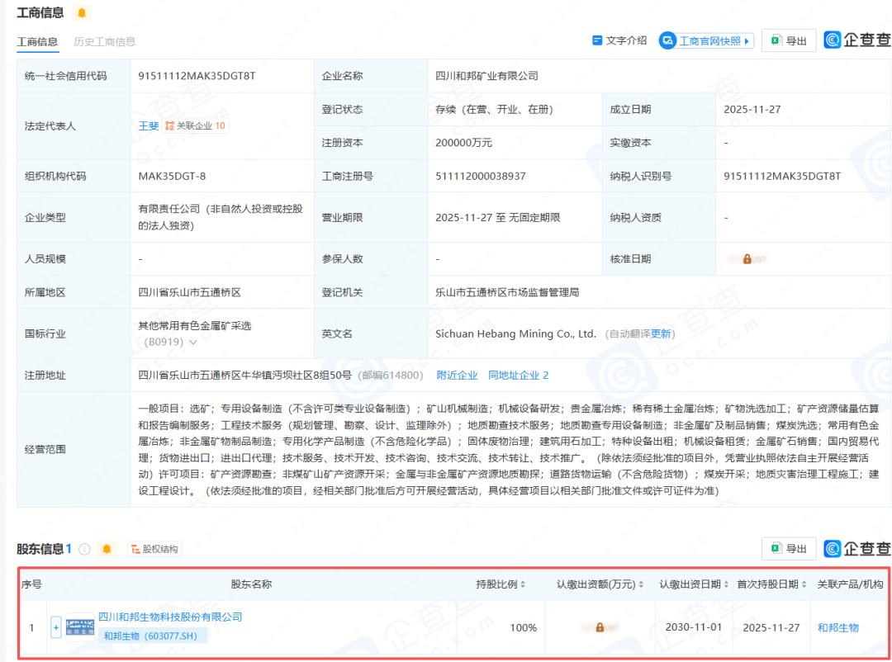The width and height of the screenshot is (892, 662).
Task: Sort by 认缴出资日期 column
Action: tap(693, 584)
